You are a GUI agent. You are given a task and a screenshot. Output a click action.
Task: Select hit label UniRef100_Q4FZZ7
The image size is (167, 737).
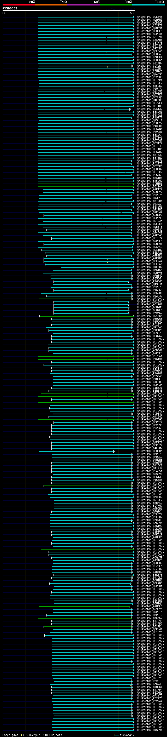(150, 443)
